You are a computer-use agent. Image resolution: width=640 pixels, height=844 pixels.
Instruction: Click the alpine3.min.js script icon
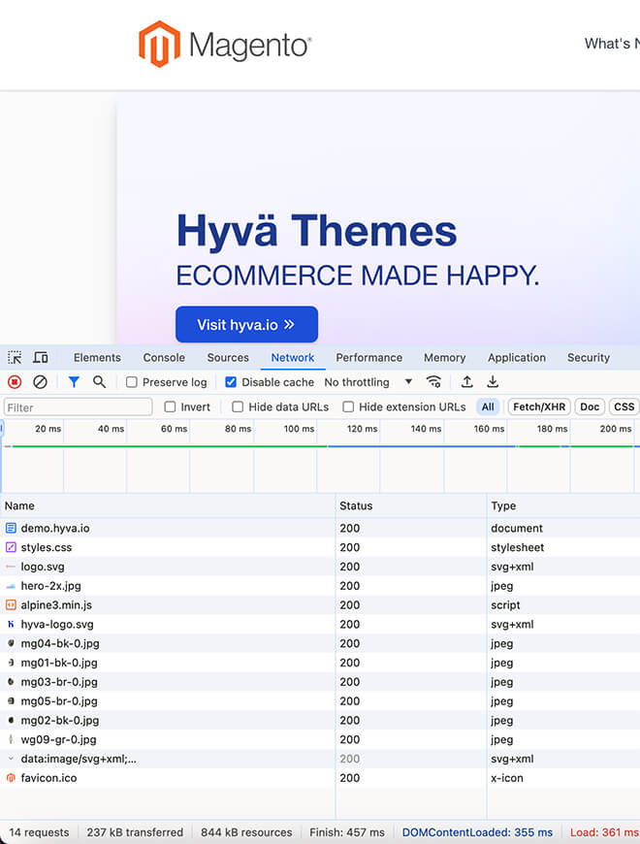tap(11, 605)
